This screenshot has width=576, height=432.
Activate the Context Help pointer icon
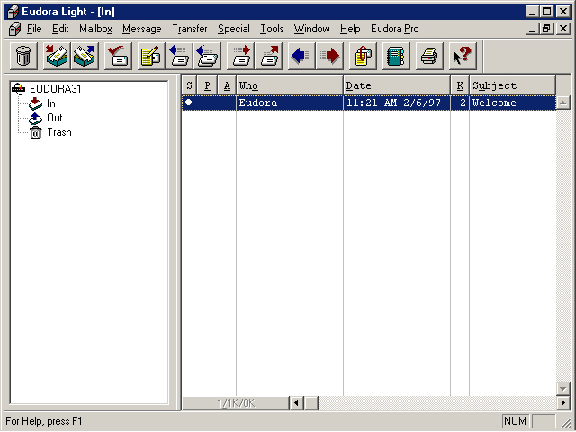463,56
